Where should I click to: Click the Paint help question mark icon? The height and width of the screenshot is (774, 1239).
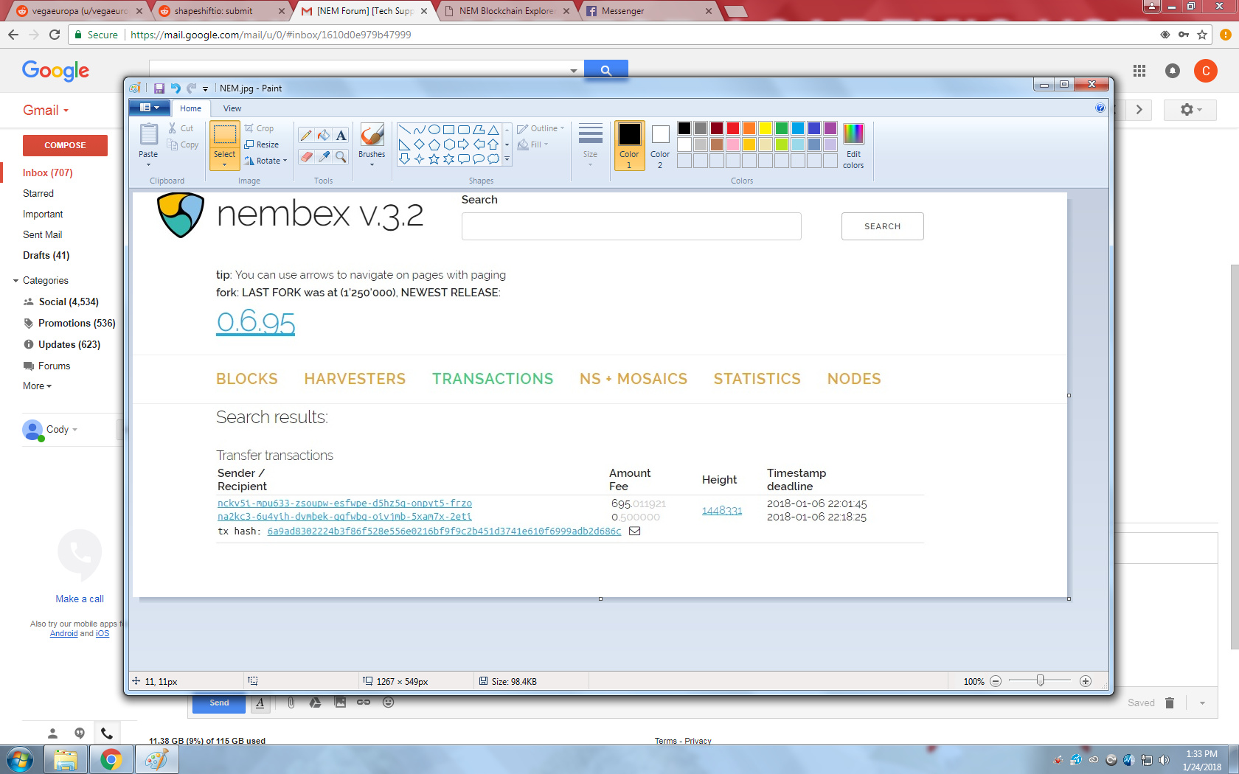click(1100, 108)
